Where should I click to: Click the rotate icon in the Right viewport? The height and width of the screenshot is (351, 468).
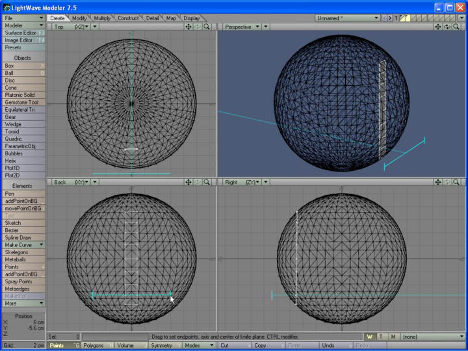(x=447, y=182)
